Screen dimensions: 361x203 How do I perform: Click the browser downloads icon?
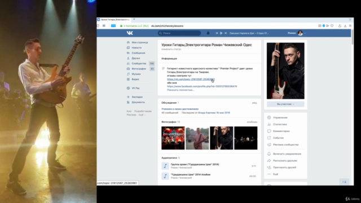pyautogui.click(x=345, y=26)
